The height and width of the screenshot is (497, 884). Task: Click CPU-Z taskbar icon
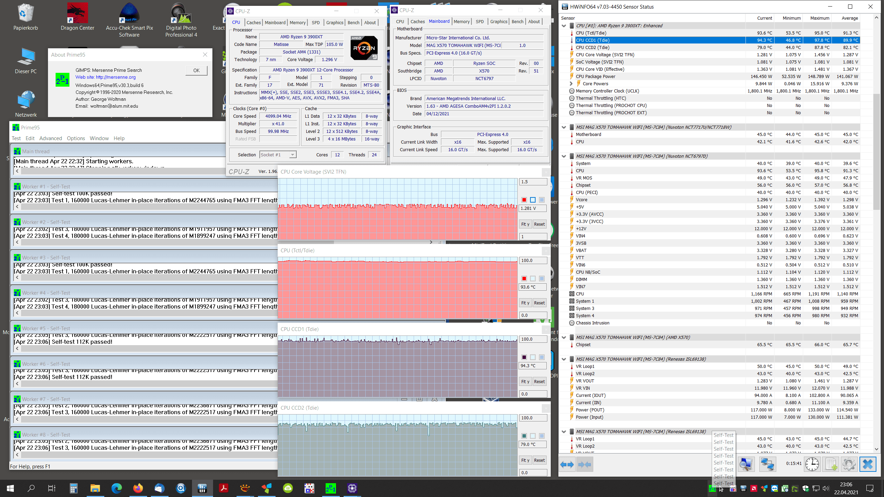[352, 488]
